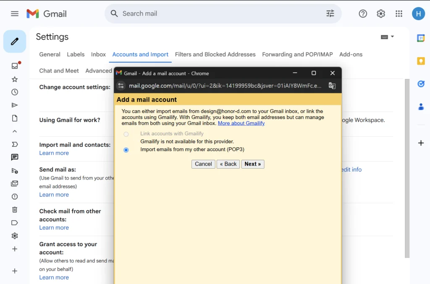Open Learn more under Grant access

coord(54,277)
